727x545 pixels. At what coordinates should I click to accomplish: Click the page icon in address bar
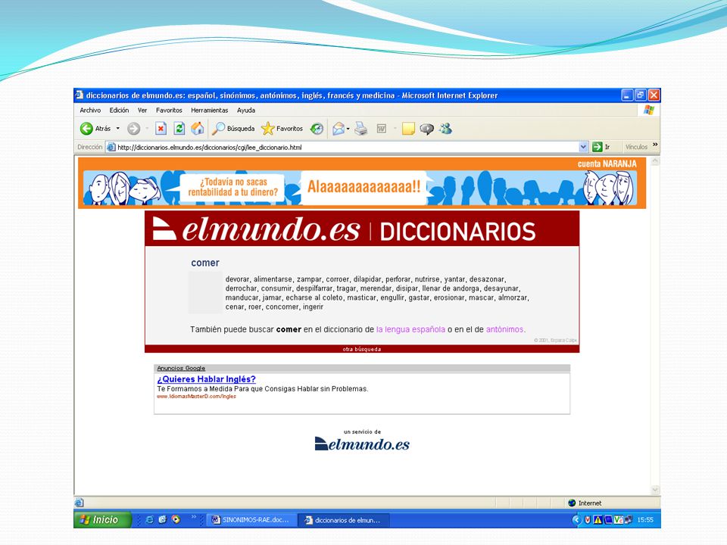coord(111,148)
